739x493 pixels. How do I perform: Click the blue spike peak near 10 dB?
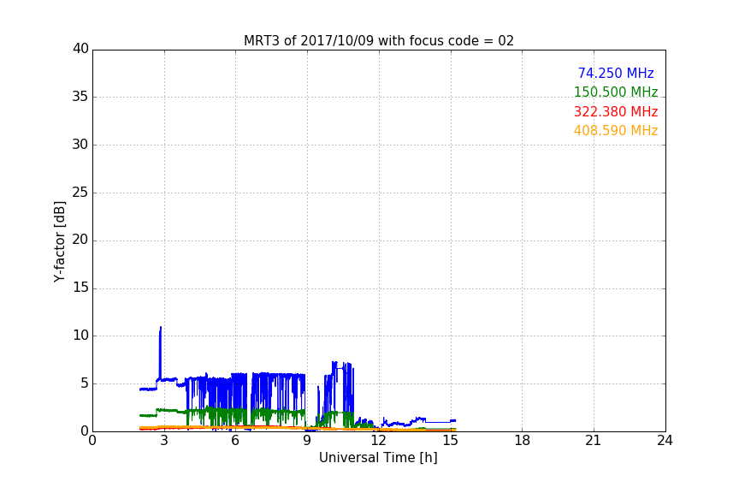click(161, 328)
